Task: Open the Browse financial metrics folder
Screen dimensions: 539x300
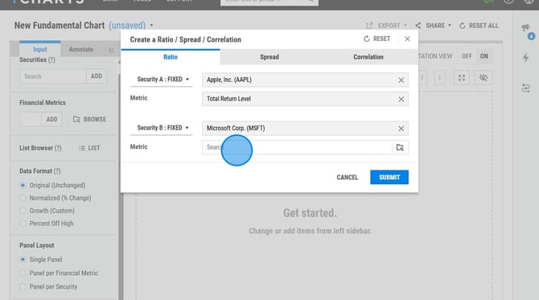Action: point(90,119)
